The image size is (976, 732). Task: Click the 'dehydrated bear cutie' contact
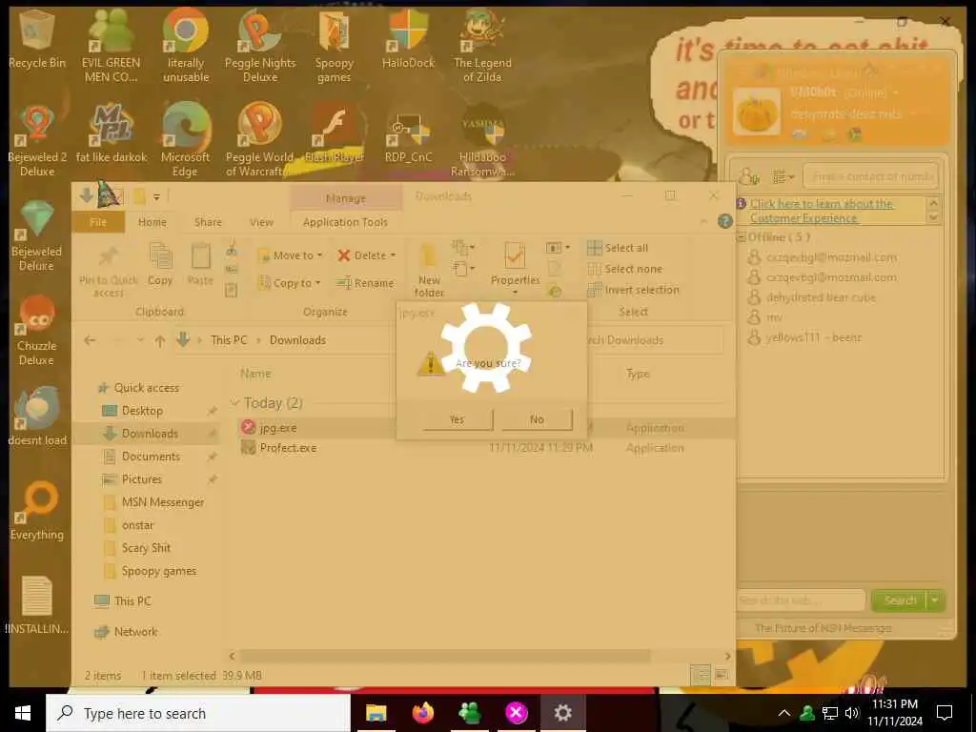(x=821, y=297)
